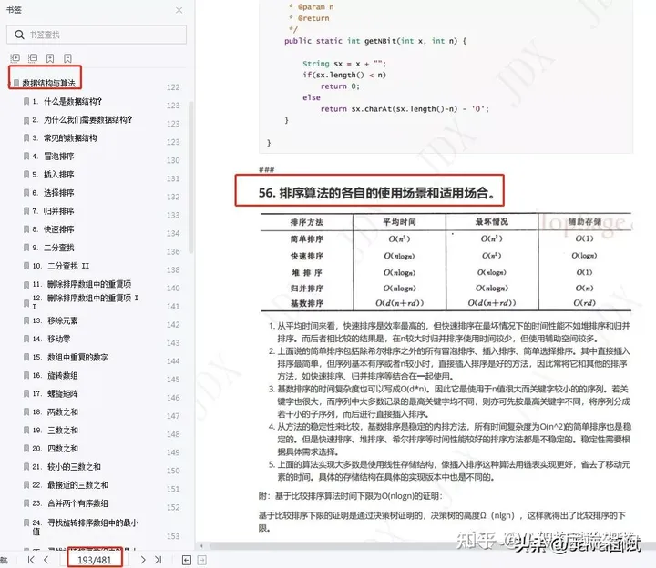
Task: Open bookmark 3. 常见的数据结构
Action: pos(65,138)
